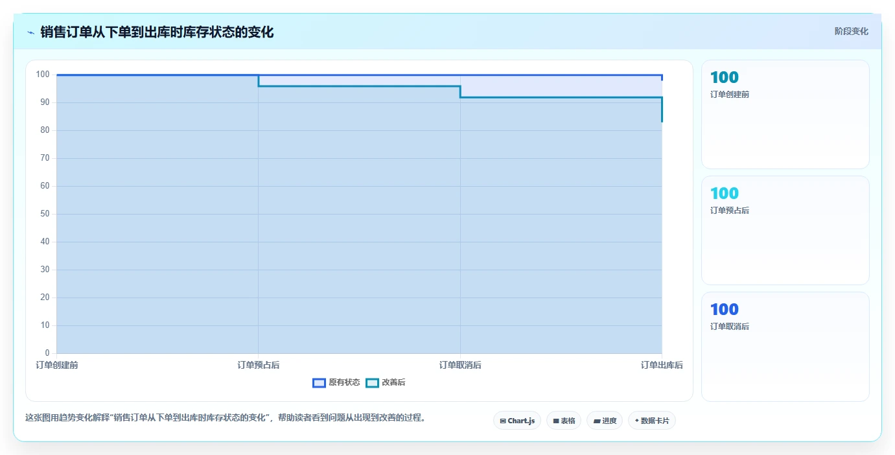Screen dimensions: 895x455
Task: Click the 订单预占后 x-axis label
Action: (259, 365)
